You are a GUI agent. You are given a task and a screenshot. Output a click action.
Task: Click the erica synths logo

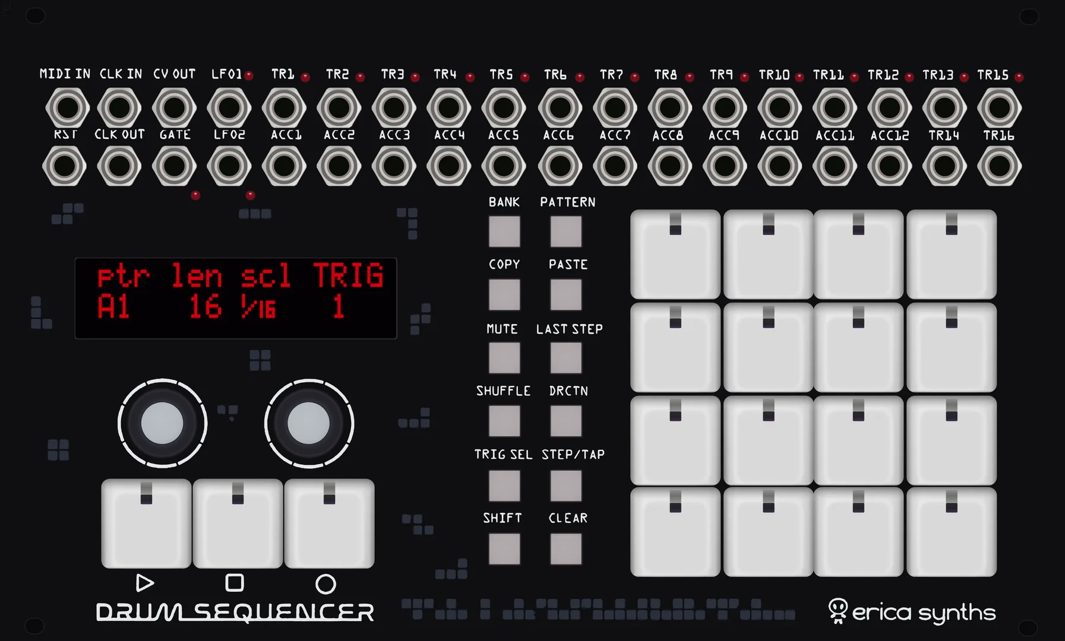pos(912,612)
